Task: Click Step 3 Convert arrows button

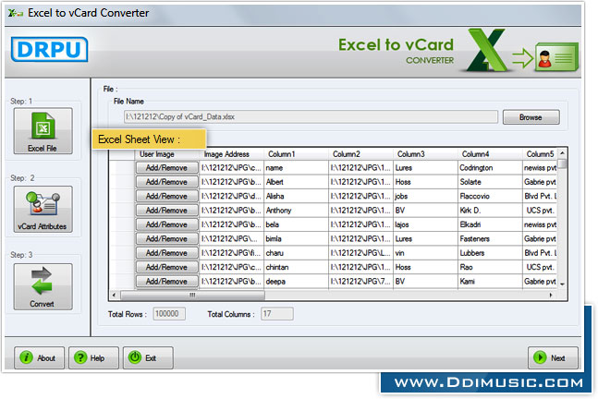Action: tap(43, 286)
